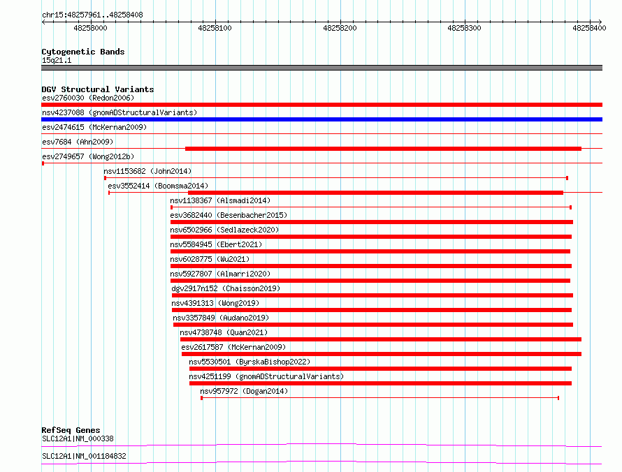This screenshot has width=622, height=472.
Task: Click the DGV Structural Variants track title
Action: (98, 89)
